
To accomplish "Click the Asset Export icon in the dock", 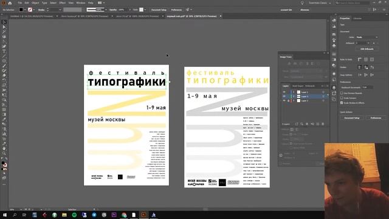I will tap(334, 93).
